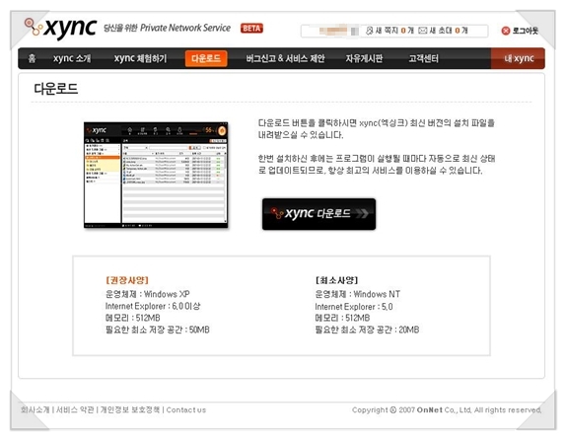Open the 서비스 약관 footer link
Image resolution: width=566 pixels, height=440 pixels.
click(75, 409)
